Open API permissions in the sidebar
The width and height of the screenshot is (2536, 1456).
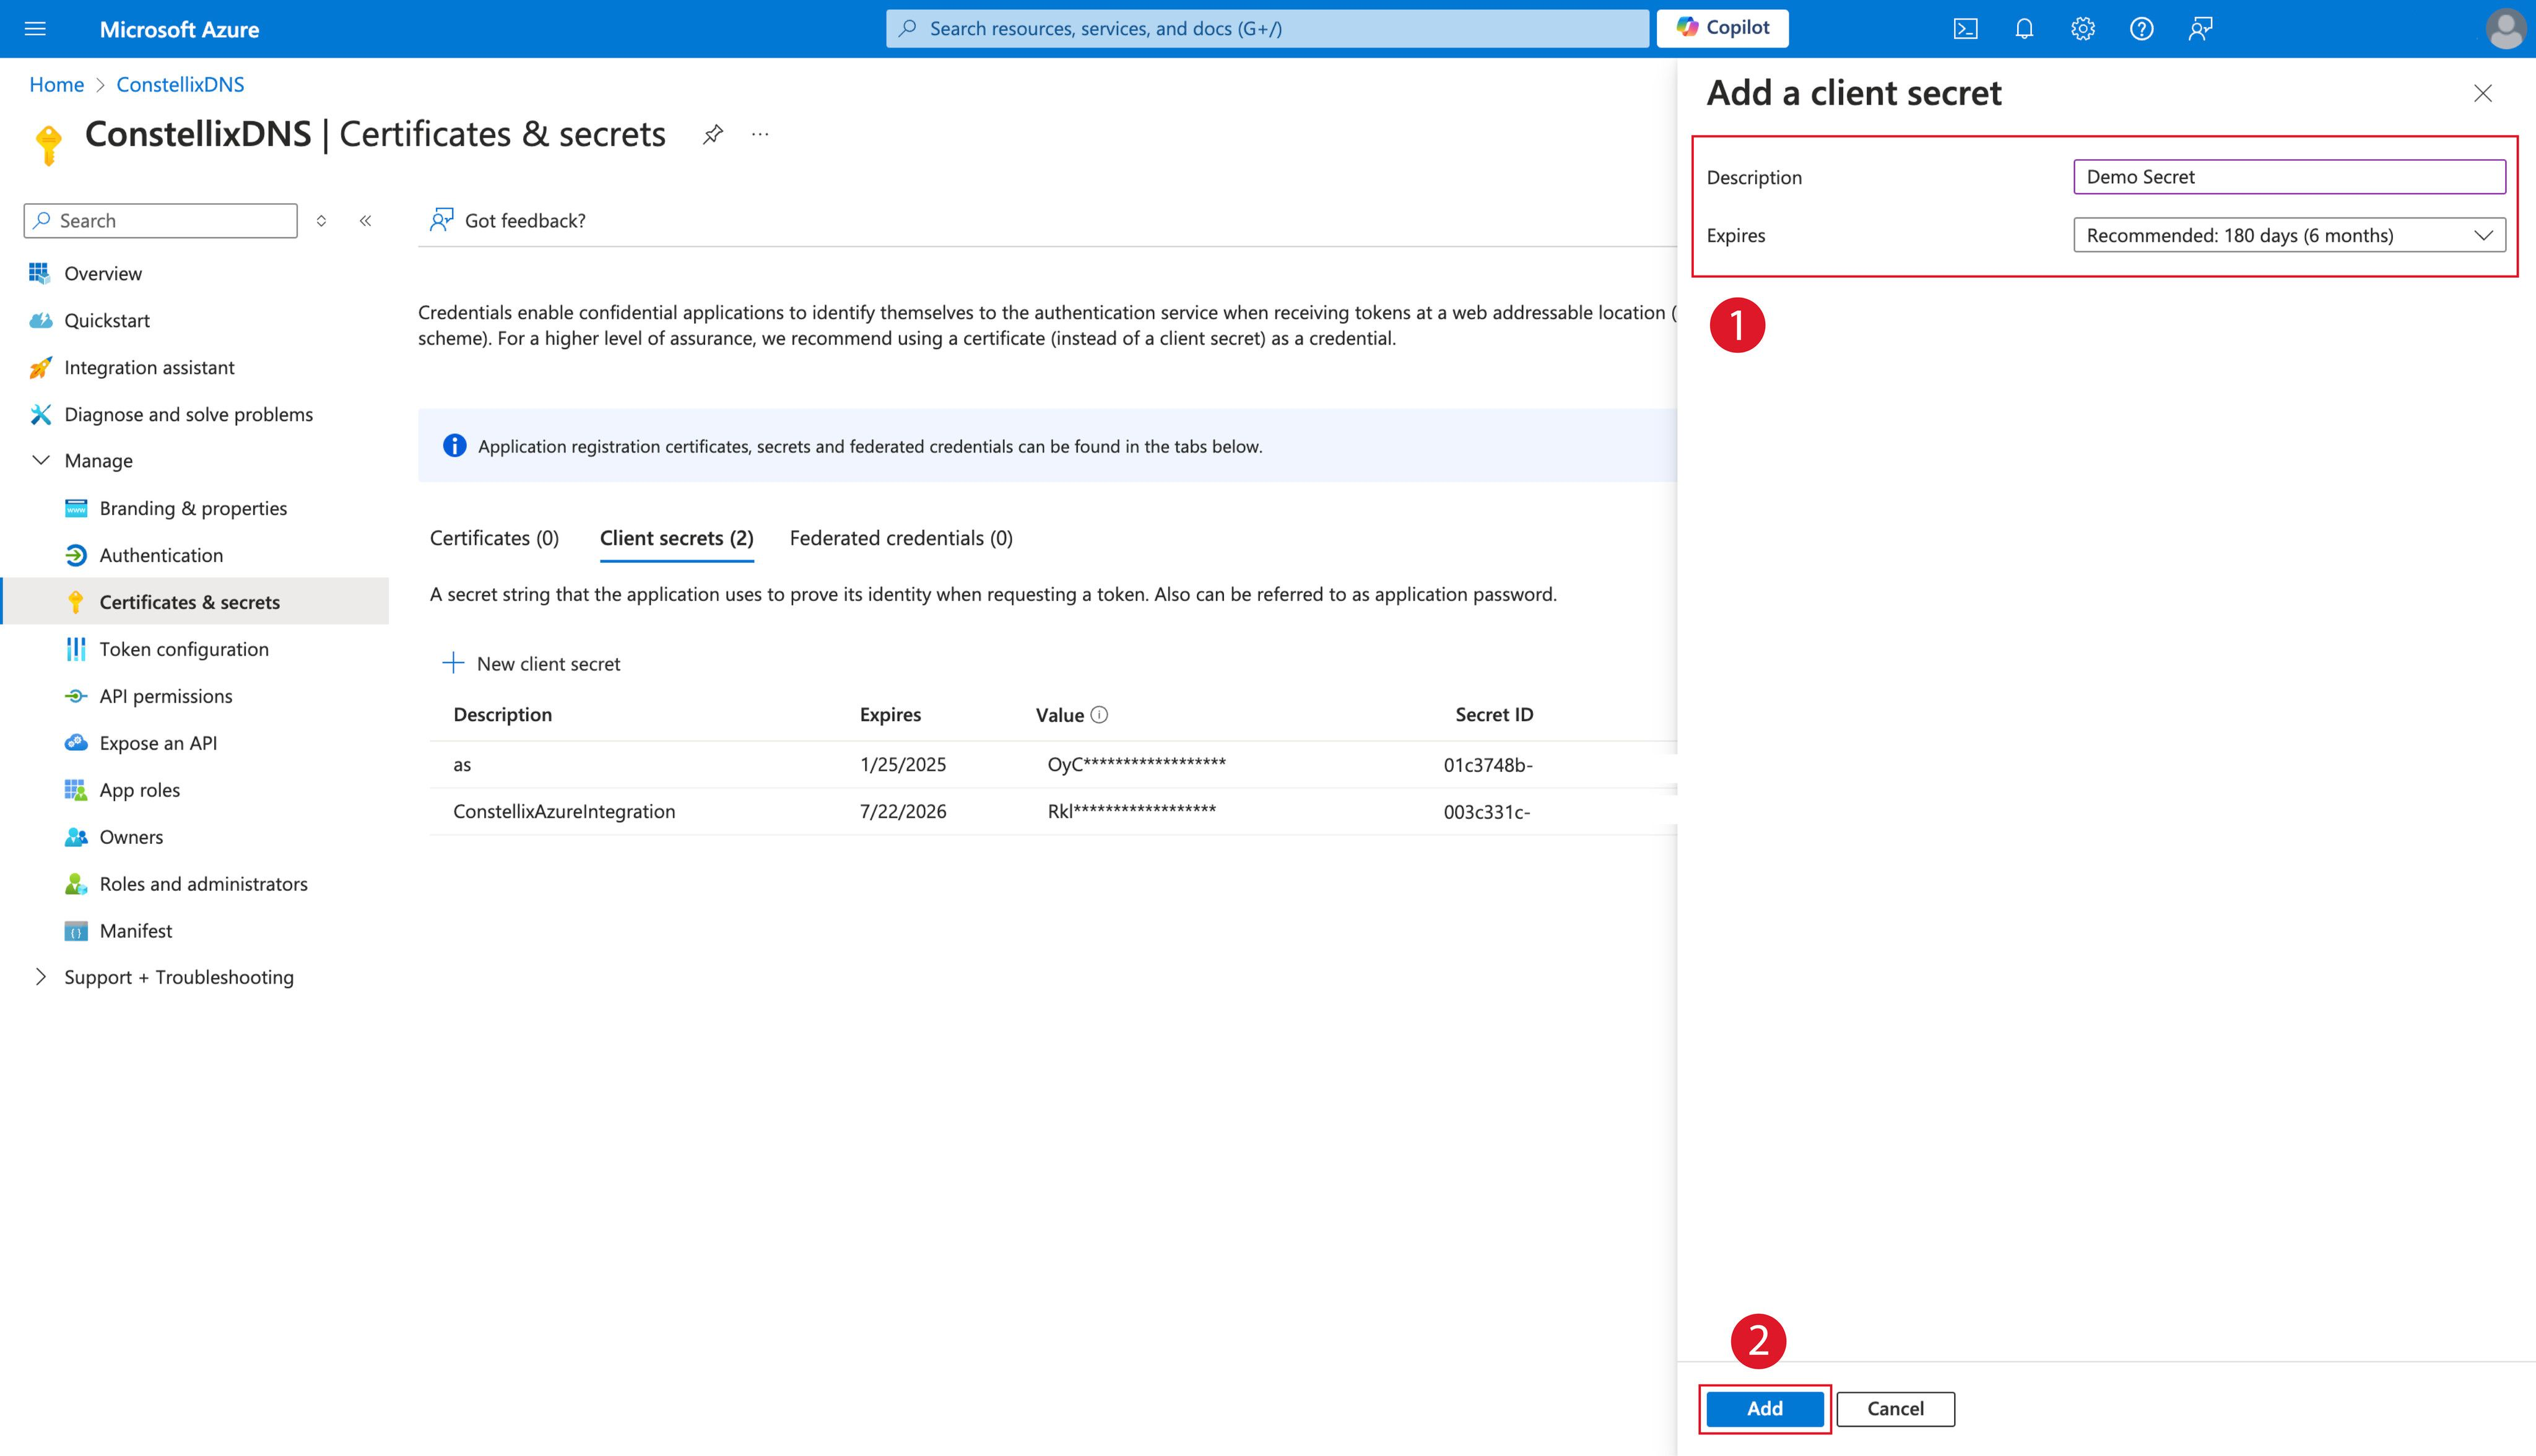pyautogui.click(x=166, y=696)
